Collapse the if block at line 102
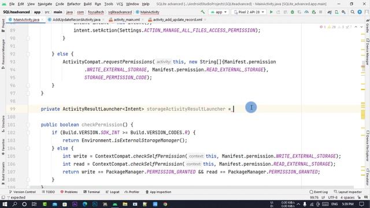Viewport: 370px width, 208px height. 28,132
